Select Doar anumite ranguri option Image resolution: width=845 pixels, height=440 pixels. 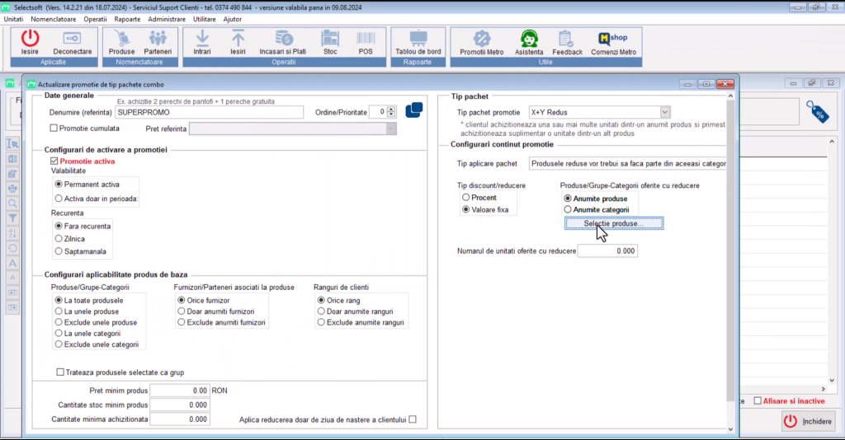(321, 311)
